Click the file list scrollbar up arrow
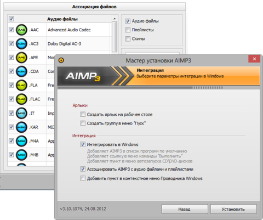Screen dimensions: 263x220 click(x=115, y=19)
